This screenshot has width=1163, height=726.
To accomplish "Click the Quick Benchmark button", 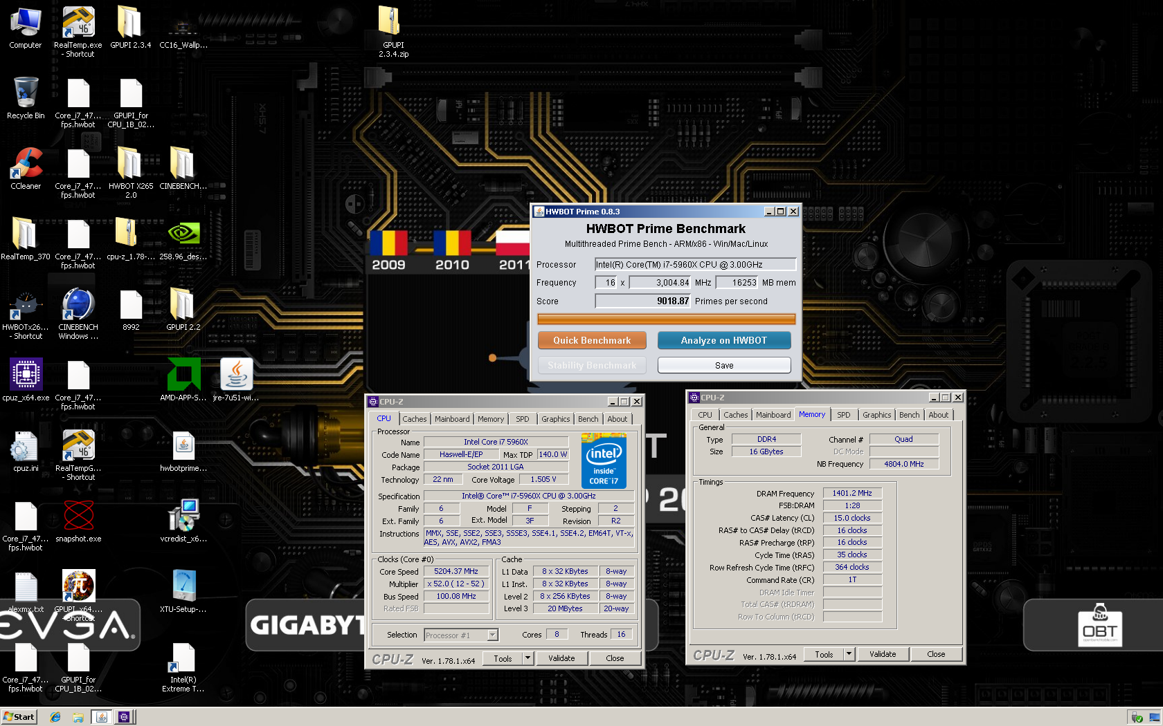I will coord(592,340).
